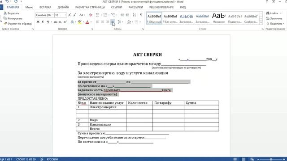Open the ДИЗАЙН ribbon tab
Screen dimensions: 287x161
tap(63, 7)
